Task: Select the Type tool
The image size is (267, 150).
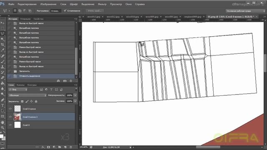Action: coord(3,105)
